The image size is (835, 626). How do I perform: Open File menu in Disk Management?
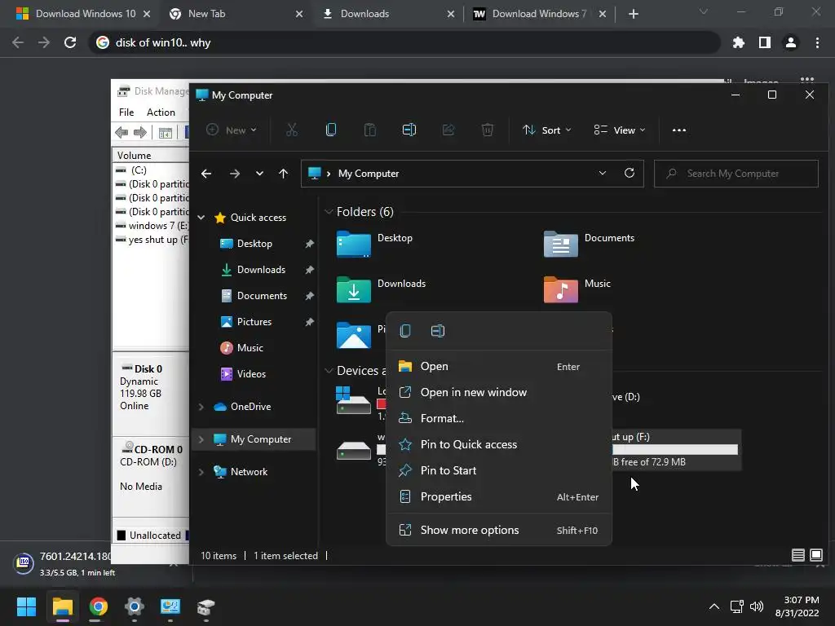[x=126, y=112]
